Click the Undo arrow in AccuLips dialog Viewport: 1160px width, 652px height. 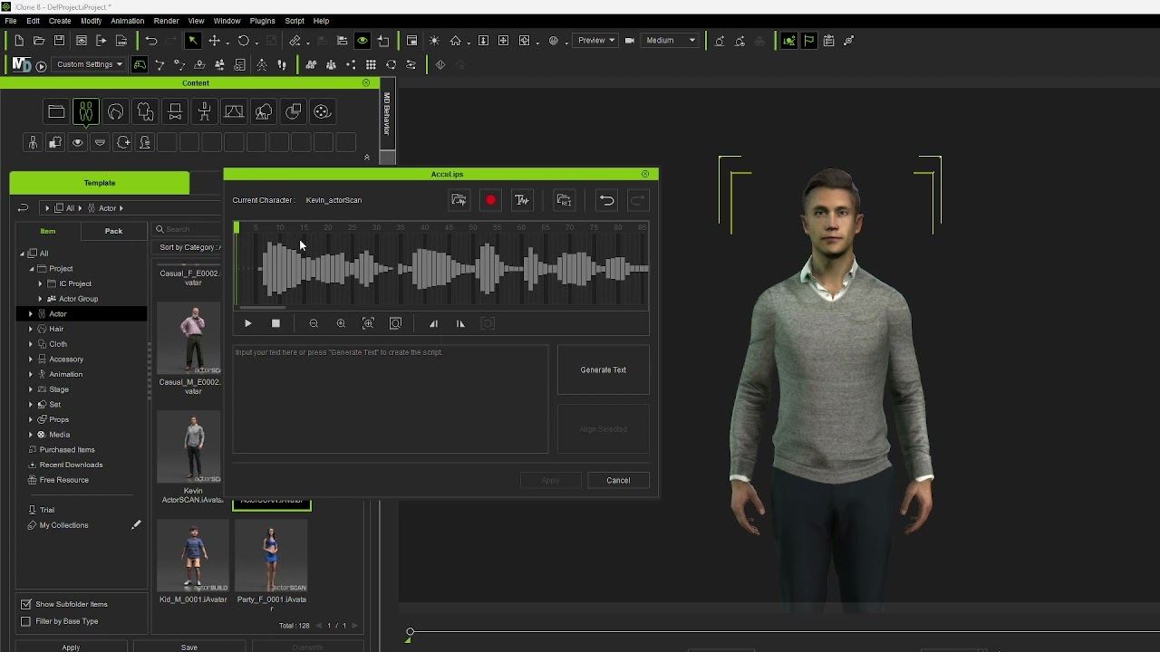click(x=606, y=200)
